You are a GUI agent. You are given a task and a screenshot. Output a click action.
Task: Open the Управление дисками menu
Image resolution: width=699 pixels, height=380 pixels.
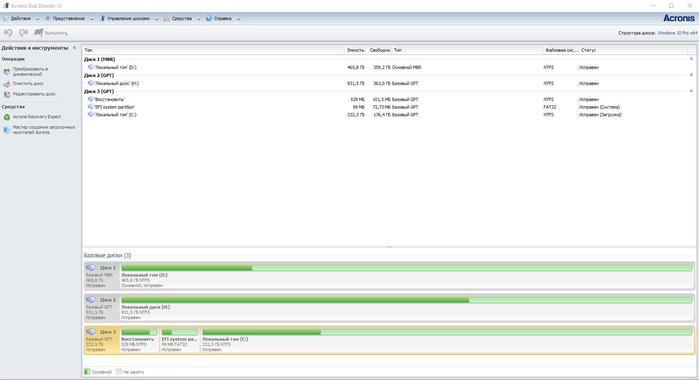pyautogui.click(x=128, y=18)
